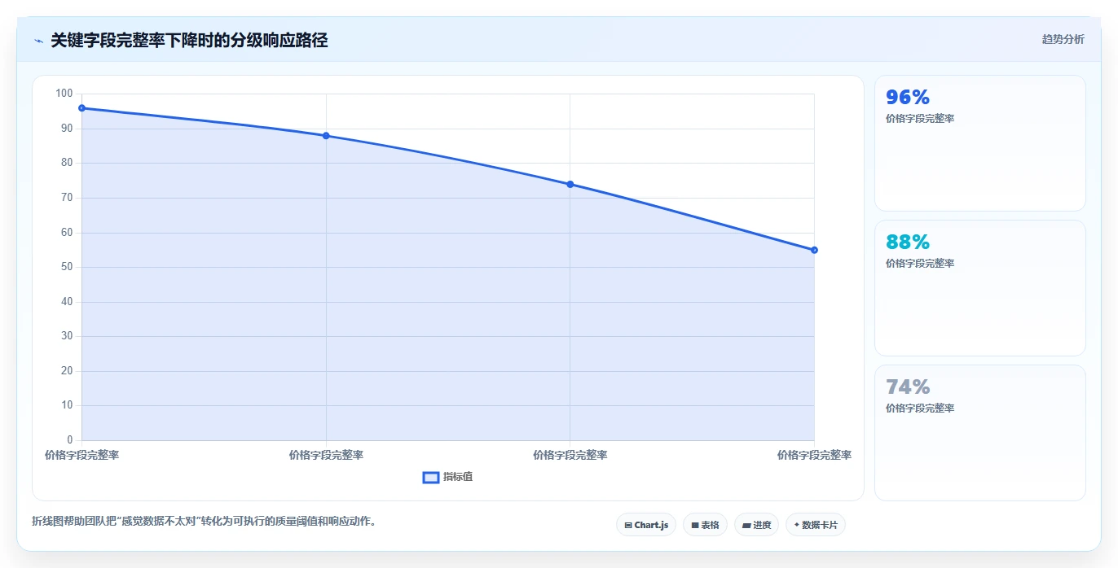Select the 表格 tag chip
The width and height of the screenshot is (1118, 568).
pos(705,525)
